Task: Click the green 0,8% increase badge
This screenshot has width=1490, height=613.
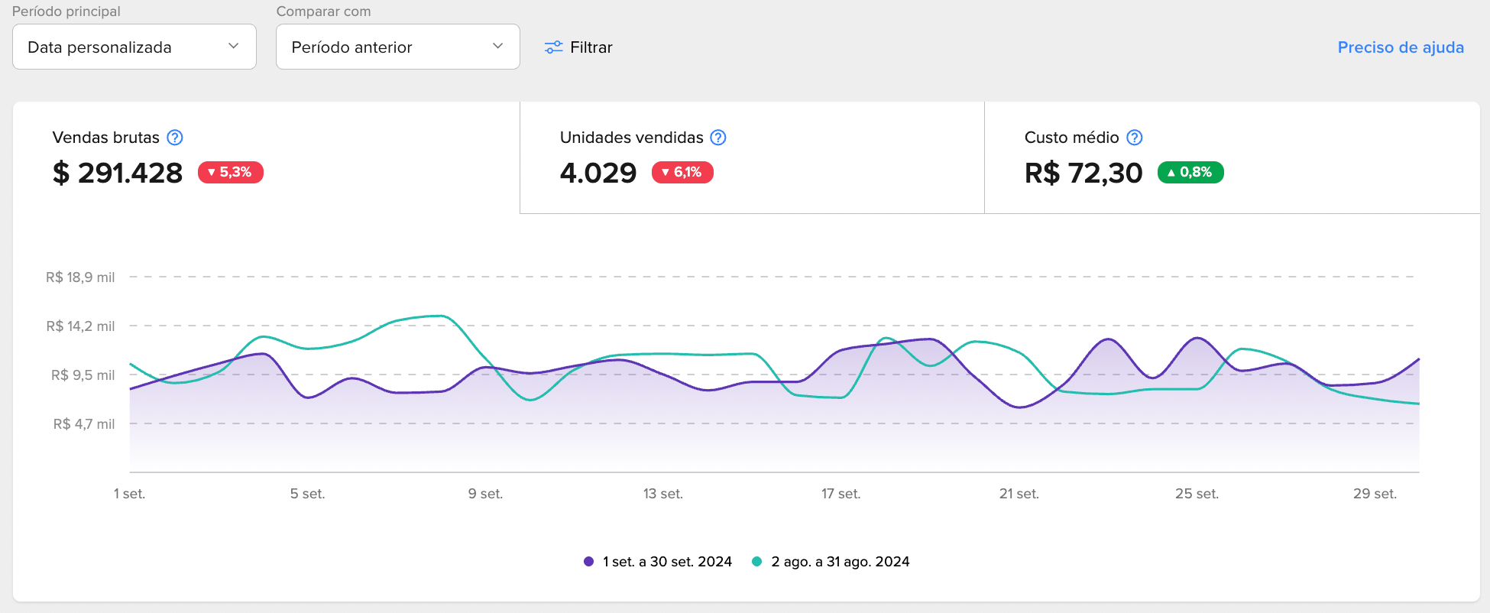Action: coord(1190,173)
